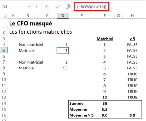Select row 16 header
This screenshot has width=146, height=121.
tap(4, 115)
